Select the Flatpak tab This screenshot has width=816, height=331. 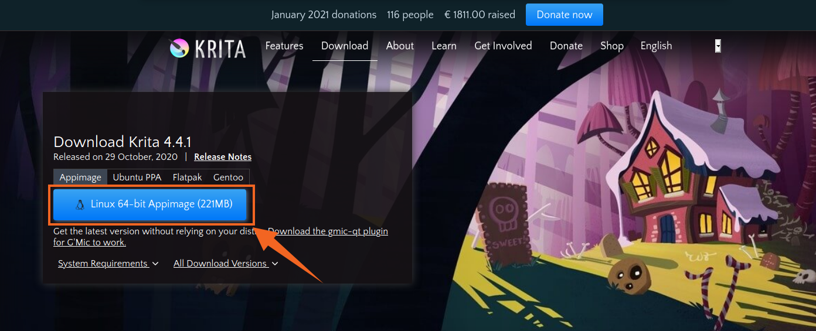(187, 177)
